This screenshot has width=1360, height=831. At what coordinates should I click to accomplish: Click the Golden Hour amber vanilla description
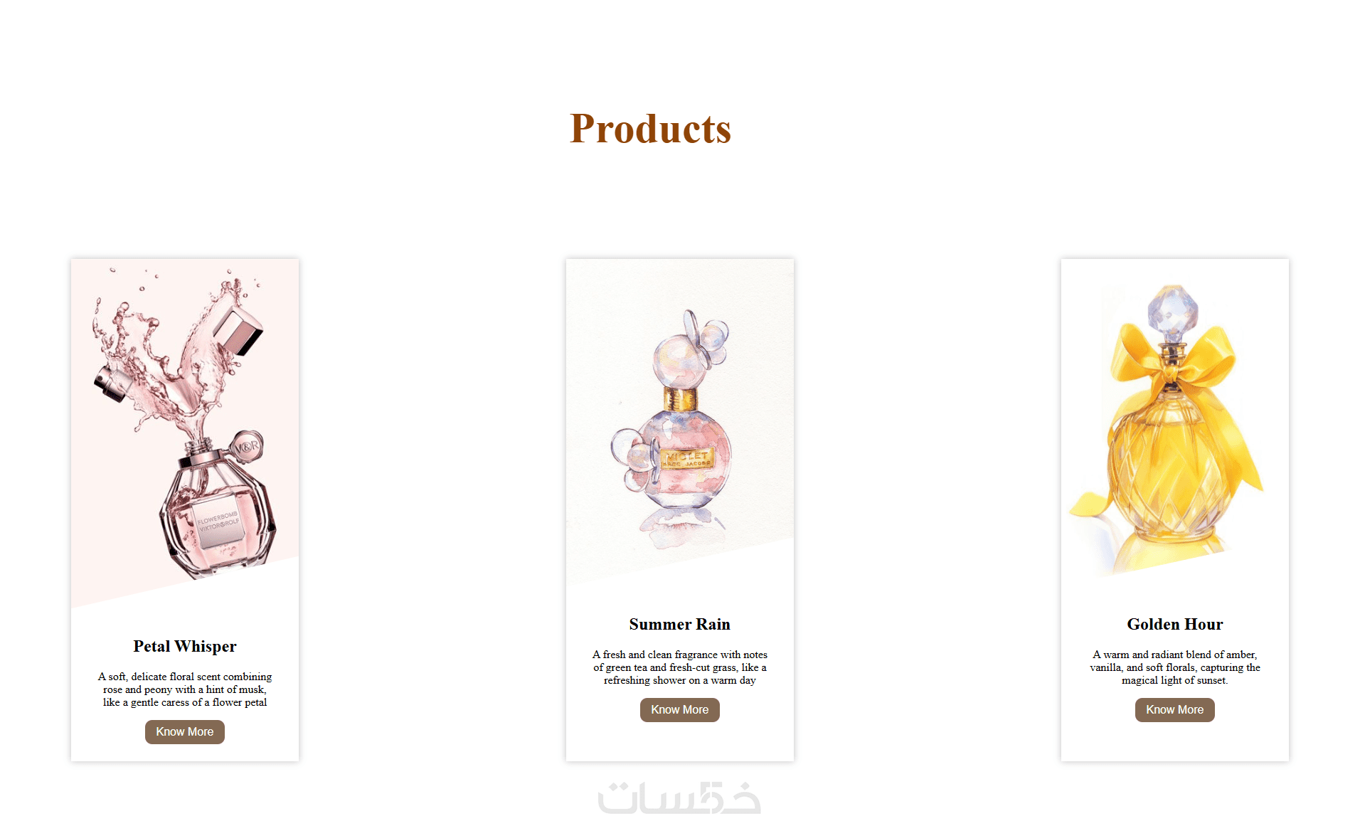(x=1175, y=667)
